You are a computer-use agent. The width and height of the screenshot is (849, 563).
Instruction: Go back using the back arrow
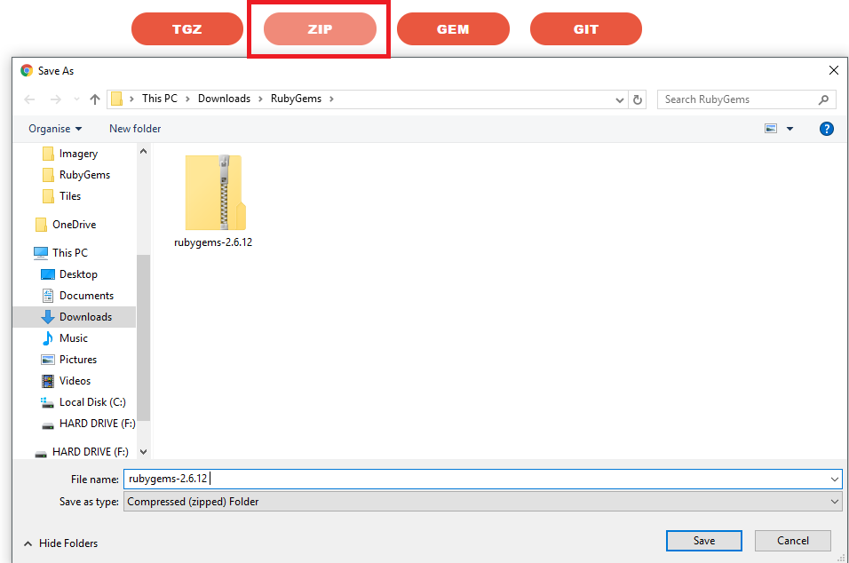point(30,99)
